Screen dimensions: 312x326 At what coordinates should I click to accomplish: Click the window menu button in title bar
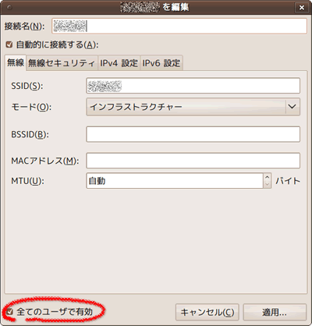[x=9, y=8]
